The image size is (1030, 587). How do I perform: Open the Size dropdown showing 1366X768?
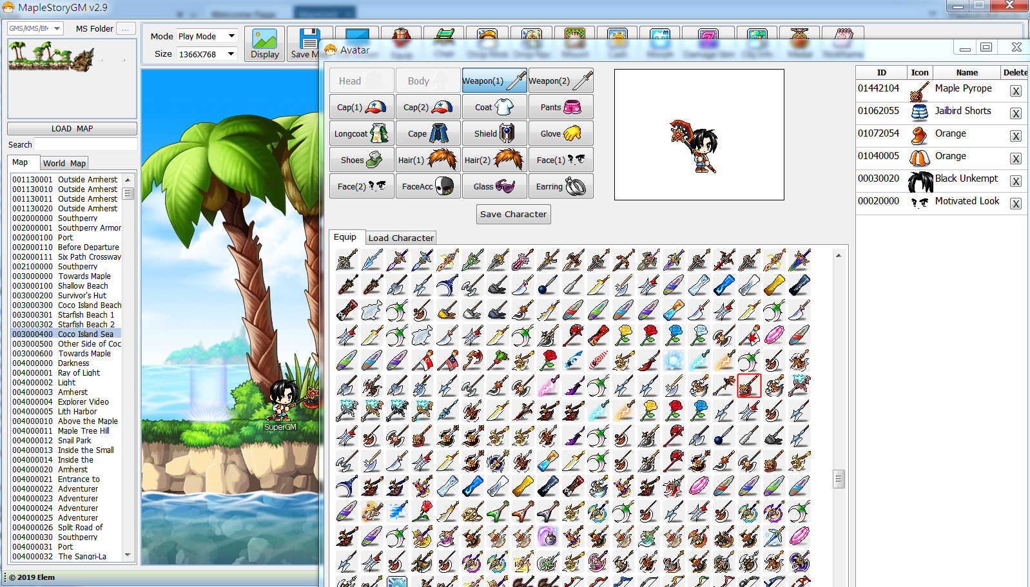tap(206, 54)
